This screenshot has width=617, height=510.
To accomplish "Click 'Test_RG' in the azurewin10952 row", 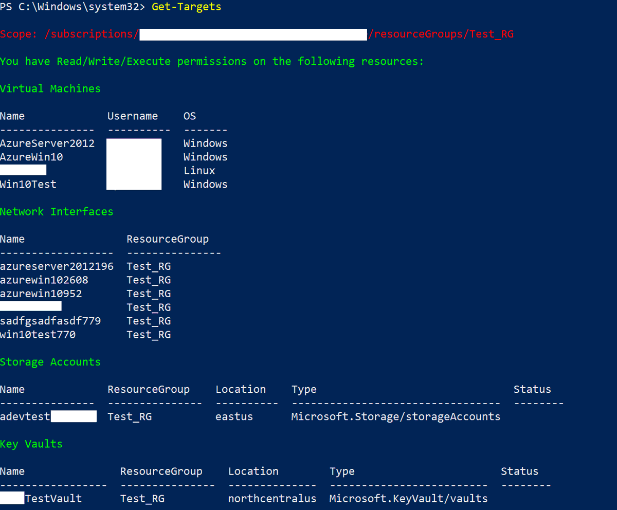I will click(149, 294).
